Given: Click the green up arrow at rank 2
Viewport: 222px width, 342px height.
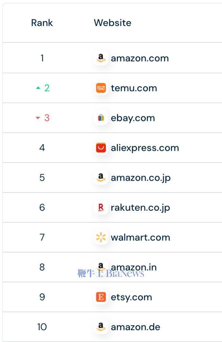Looking at the screenshot, I should pos(38,88).
